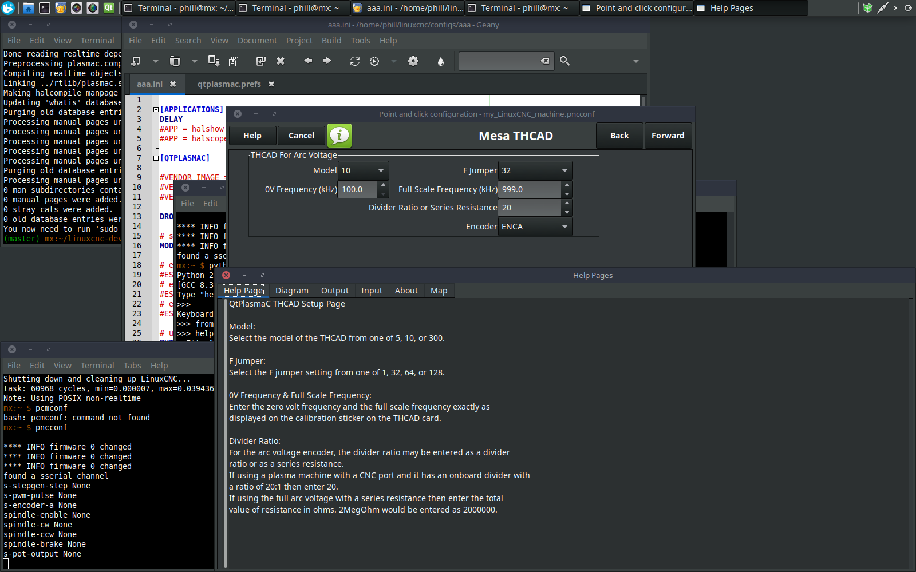Switch to qtplasmac.prefs tab in Geany
The image size is (916, 572).
(229, 84)
